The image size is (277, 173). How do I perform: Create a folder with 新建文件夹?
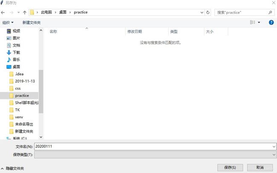32,23
